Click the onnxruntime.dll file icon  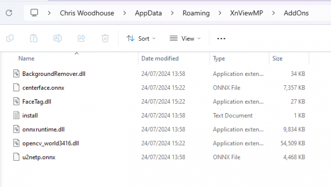(17, 129)
